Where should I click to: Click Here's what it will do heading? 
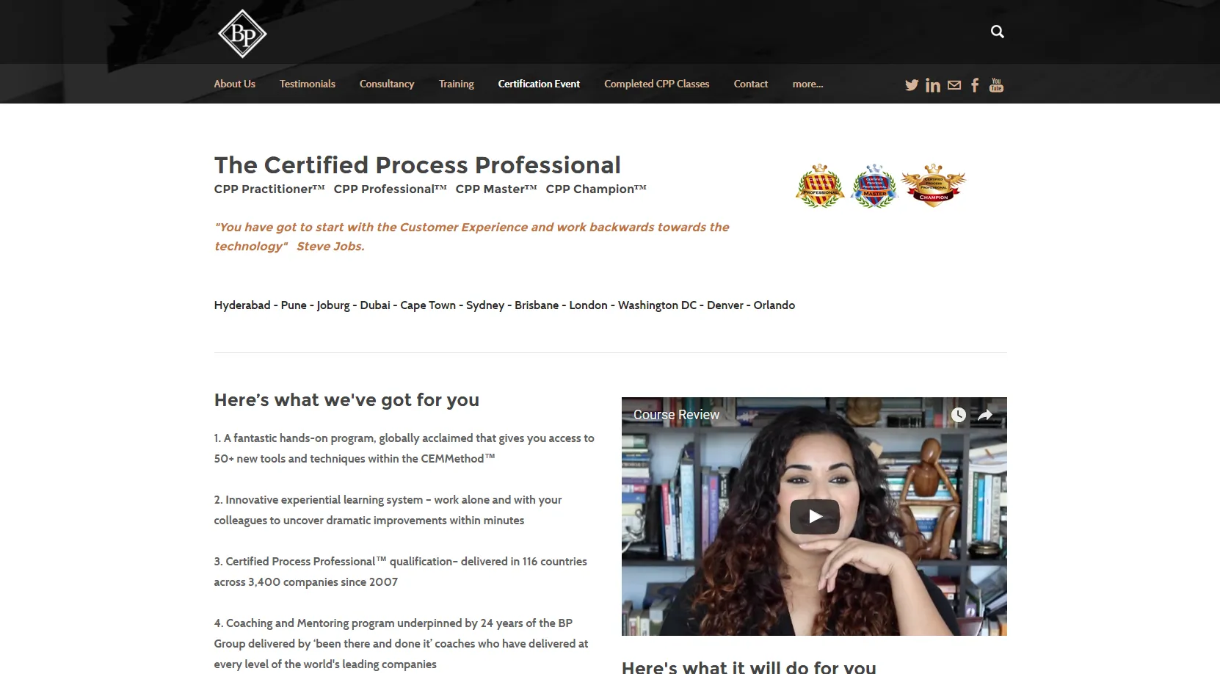coord(749,667)
